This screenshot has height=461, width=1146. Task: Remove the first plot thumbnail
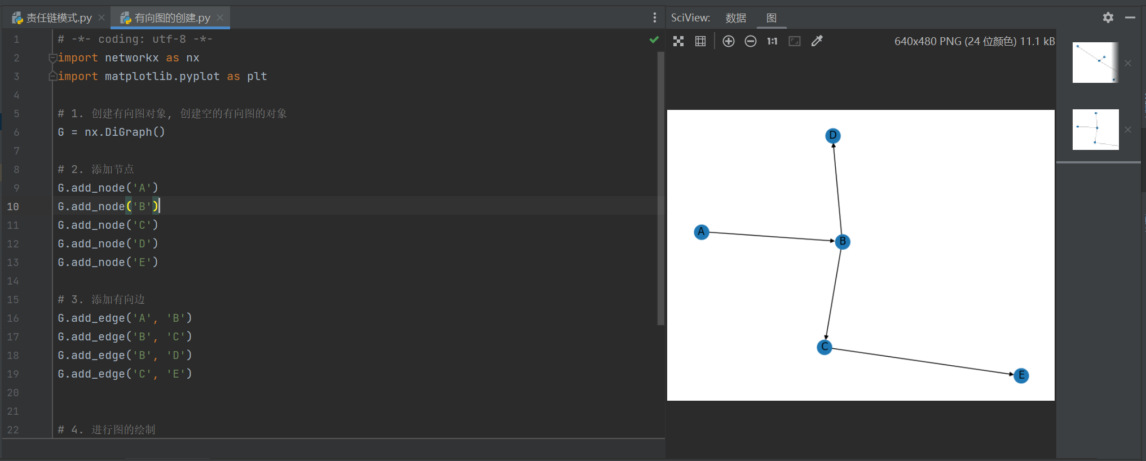[1128, 63]
